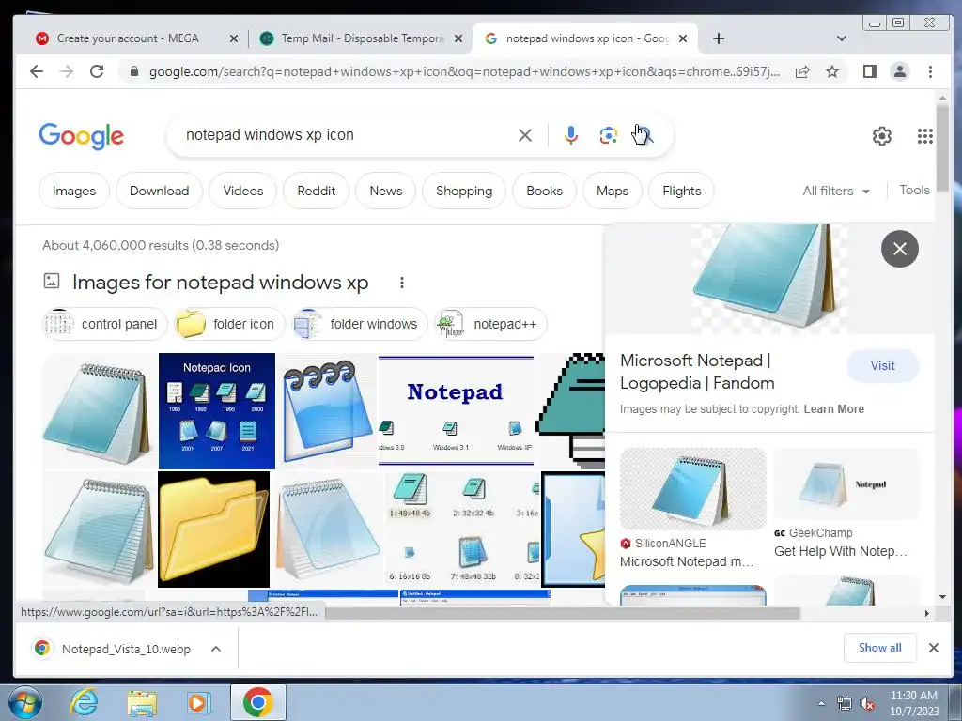This screenshot has width=962, height=721.
Task: Open the yellow folder image thumbnail
Action: [213, 529]
